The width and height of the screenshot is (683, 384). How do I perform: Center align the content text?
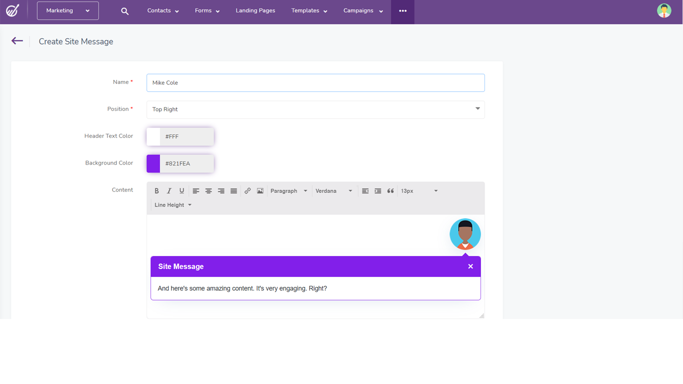pos(208,190)
